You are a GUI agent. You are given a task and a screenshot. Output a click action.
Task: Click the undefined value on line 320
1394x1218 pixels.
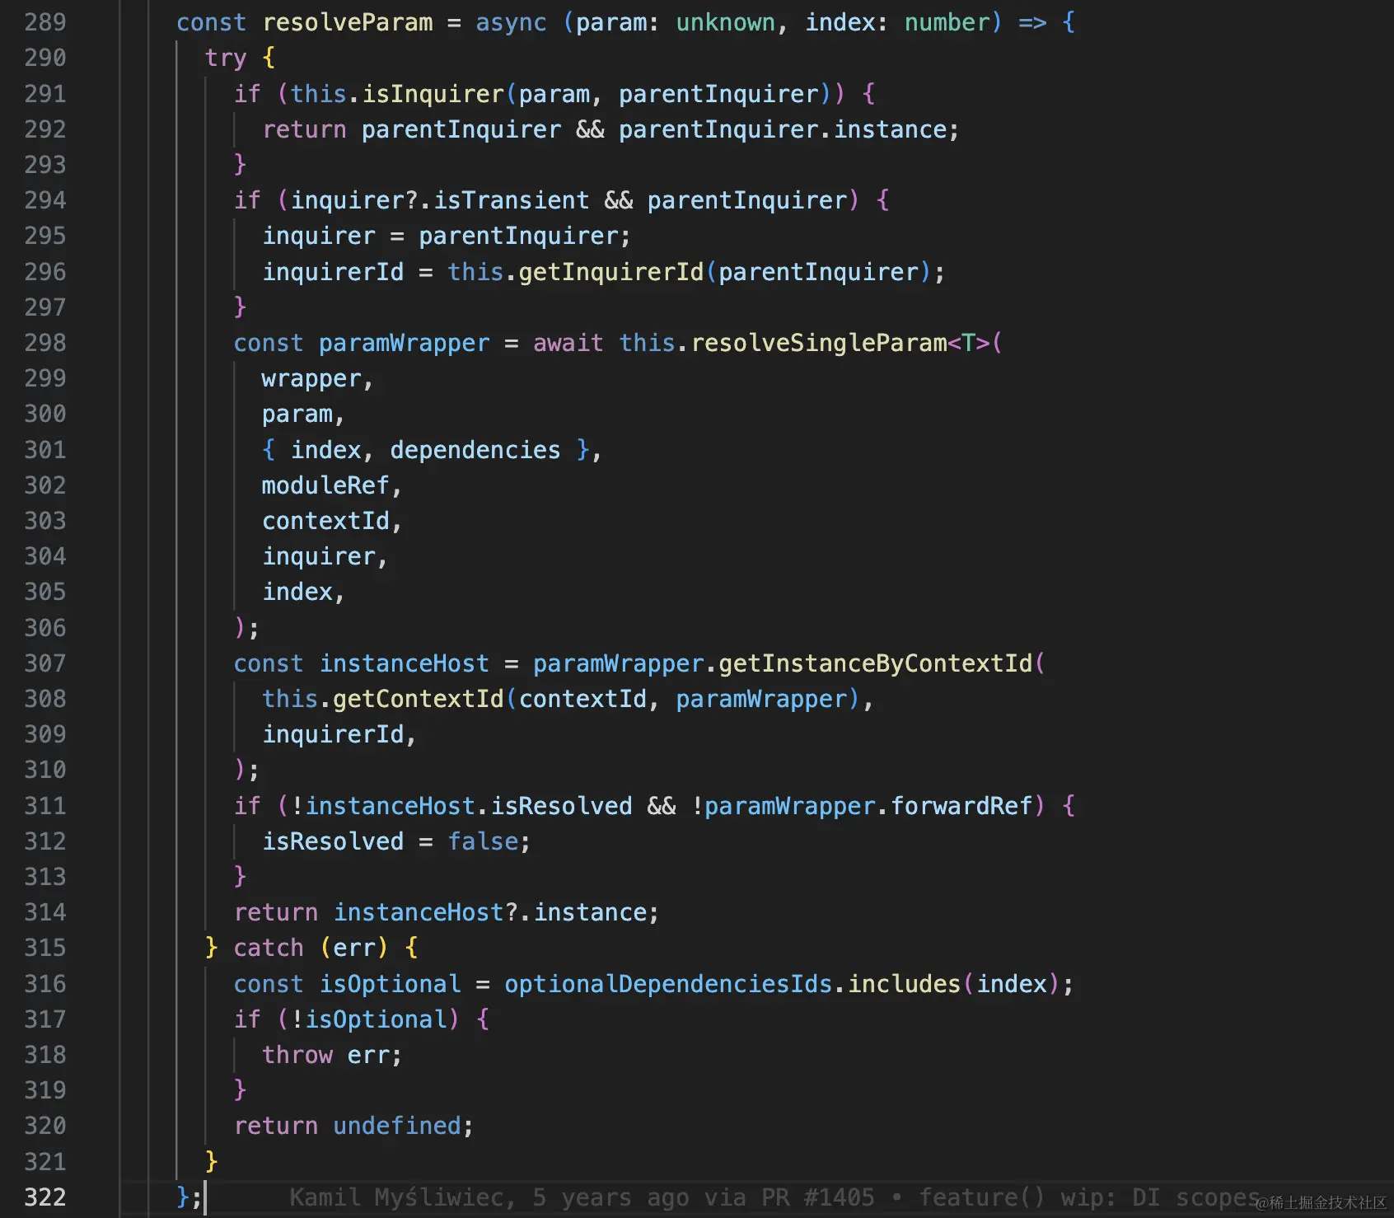pos(397,1126)
